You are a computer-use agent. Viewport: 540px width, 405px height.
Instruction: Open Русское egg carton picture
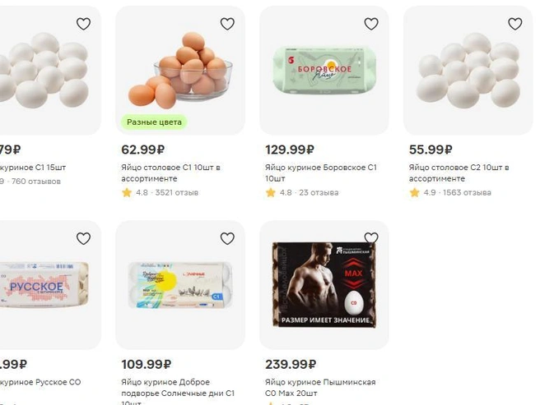[x=44, y=285]
